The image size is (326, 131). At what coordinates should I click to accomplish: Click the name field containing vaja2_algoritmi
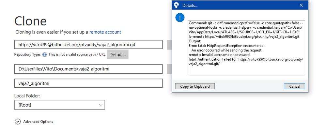click(x=88, y=83)
